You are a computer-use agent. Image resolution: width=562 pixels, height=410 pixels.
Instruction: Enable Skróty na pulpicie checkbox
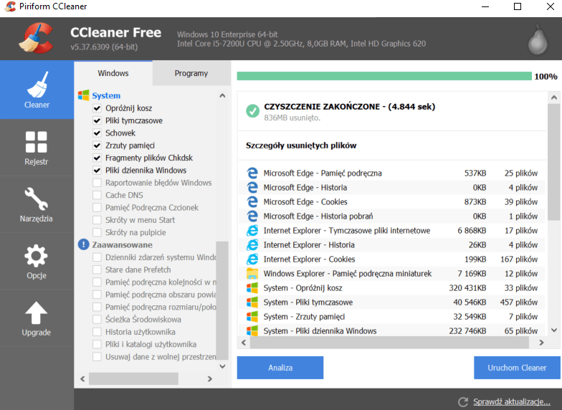(x=97, y=232)
